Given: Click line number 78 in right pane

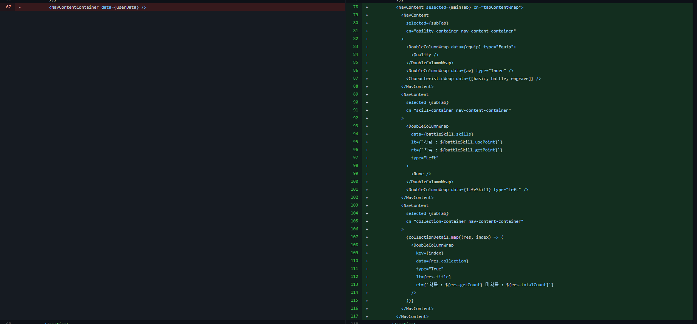Looking at the screenshot, I should click(355, 7).
